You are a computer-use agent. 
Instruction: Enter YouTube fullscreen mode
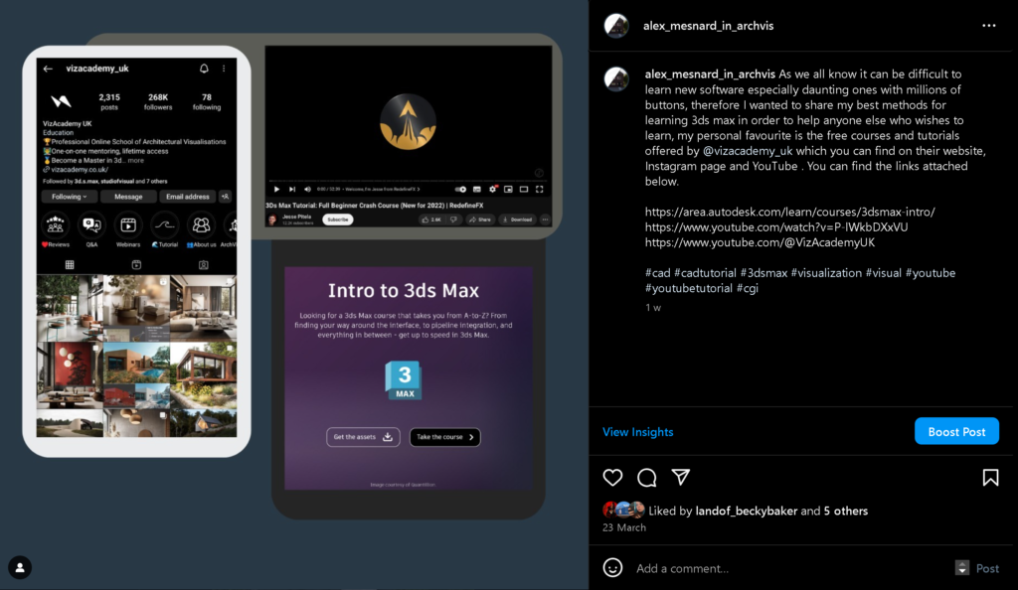540,190
